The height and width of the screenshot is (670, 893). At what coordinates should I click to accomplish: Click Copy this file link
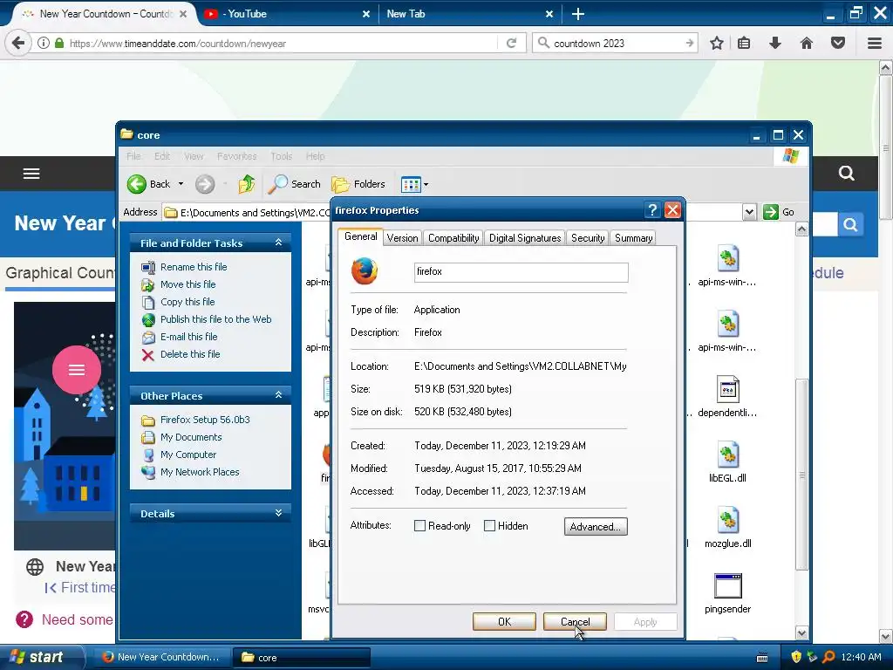click(187, 302)
